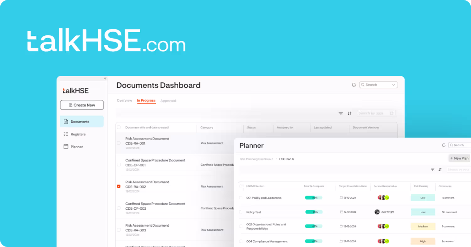Click the 'HSEMS Section' column header

[255, 186]
